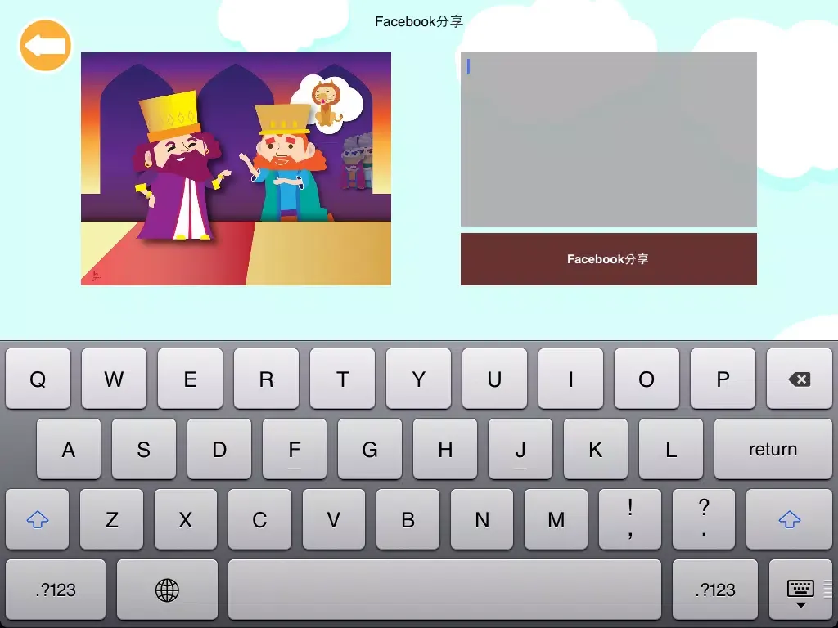Select the two kings story illustration
Screen dimensions: 838x628
coord(236,168)
